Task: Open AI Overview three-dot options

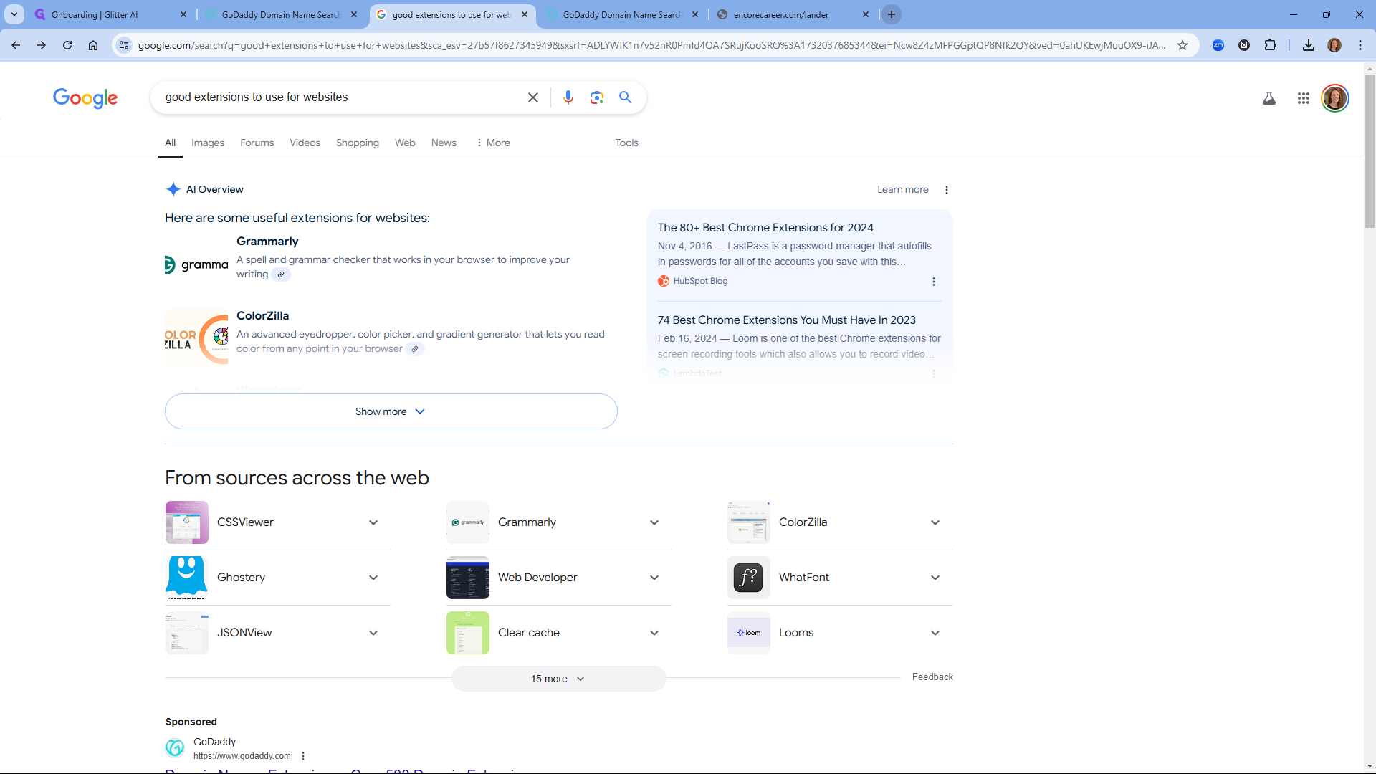Action: pyautogui.click(x=946, y=190)
